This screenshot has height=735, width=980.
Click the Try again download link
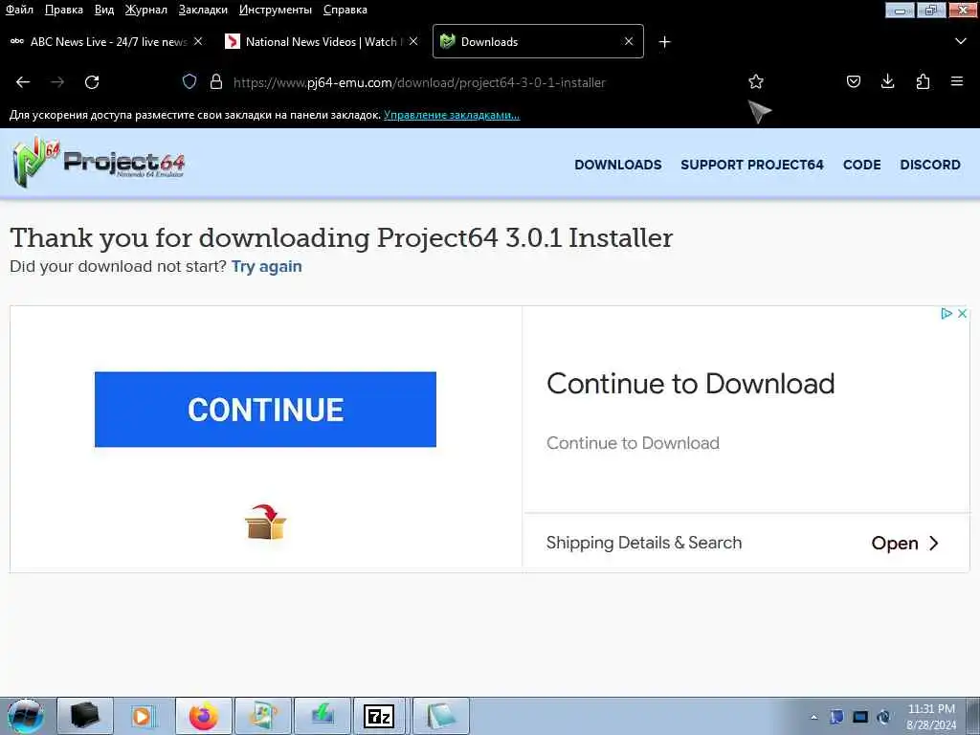pyautogui.click(x=267, y=266)
